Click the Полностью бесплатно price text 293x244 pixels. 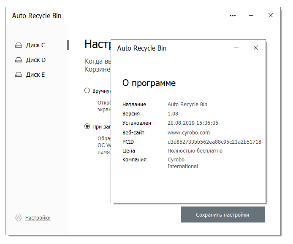[195, 151]
